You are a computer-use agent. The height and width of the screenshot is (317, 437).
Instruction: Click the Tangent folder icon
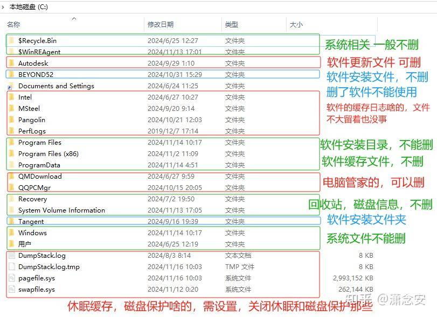coord(11,221)
